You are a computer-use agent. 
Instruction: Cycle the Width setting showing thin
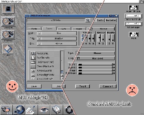(57, 33)
